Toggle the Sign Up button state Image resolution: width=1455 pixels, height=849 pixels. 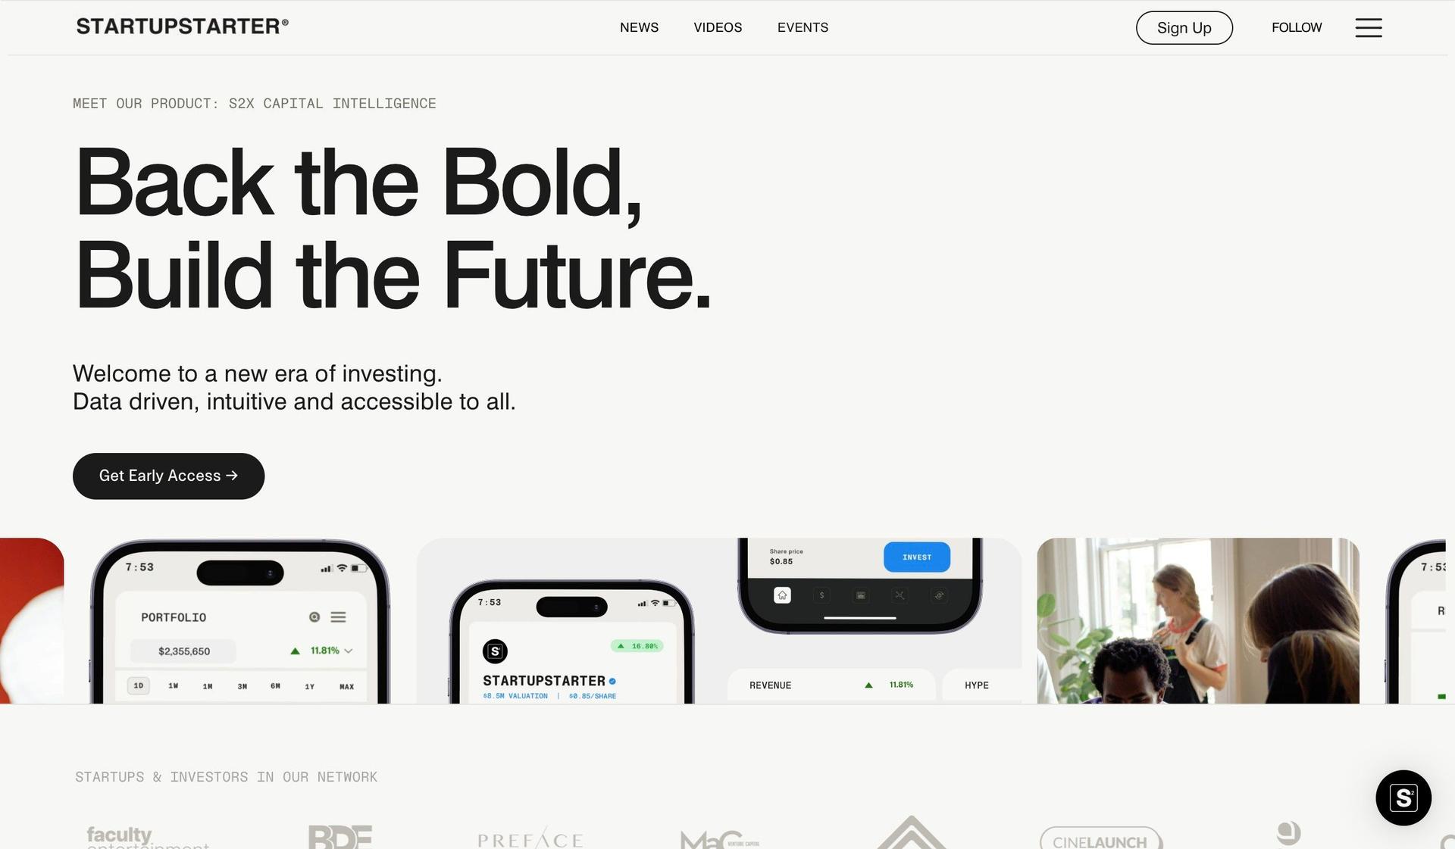pos(1184,27)
